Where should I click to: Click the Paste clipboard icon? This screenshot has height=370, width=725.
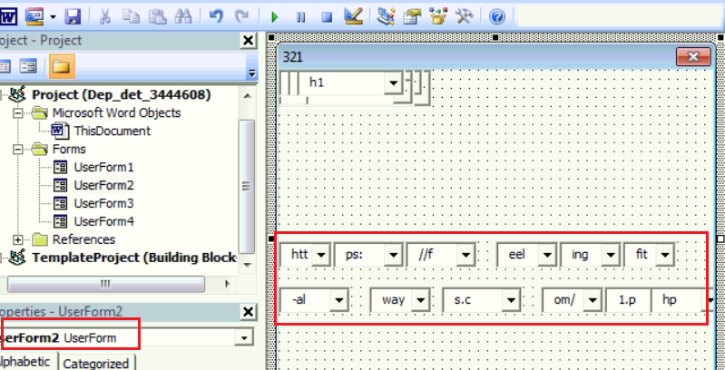pyautogui.click(x=157, y=17)
